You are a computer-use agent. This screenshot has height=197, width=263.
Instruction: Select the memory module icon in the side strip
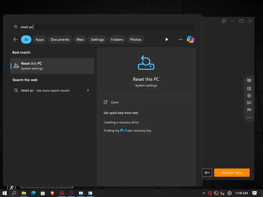pos(249,110)
